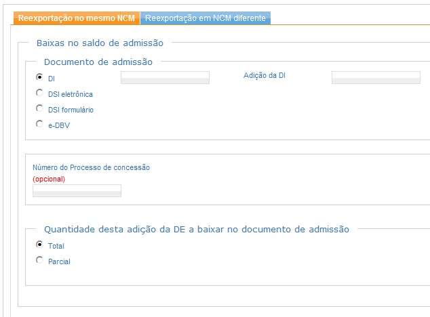This screenshot has width=430, height=317.
Task: Select the Total quantity radio button
Action: click(x=39, y=244)
